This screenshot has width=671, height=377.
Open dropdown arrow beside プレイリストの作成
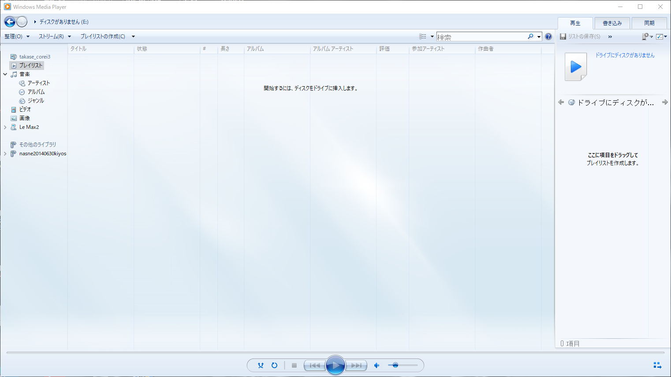pos(133,37)
